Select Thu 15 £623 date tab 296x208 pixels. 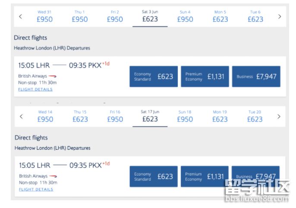[x=80, y=116]
